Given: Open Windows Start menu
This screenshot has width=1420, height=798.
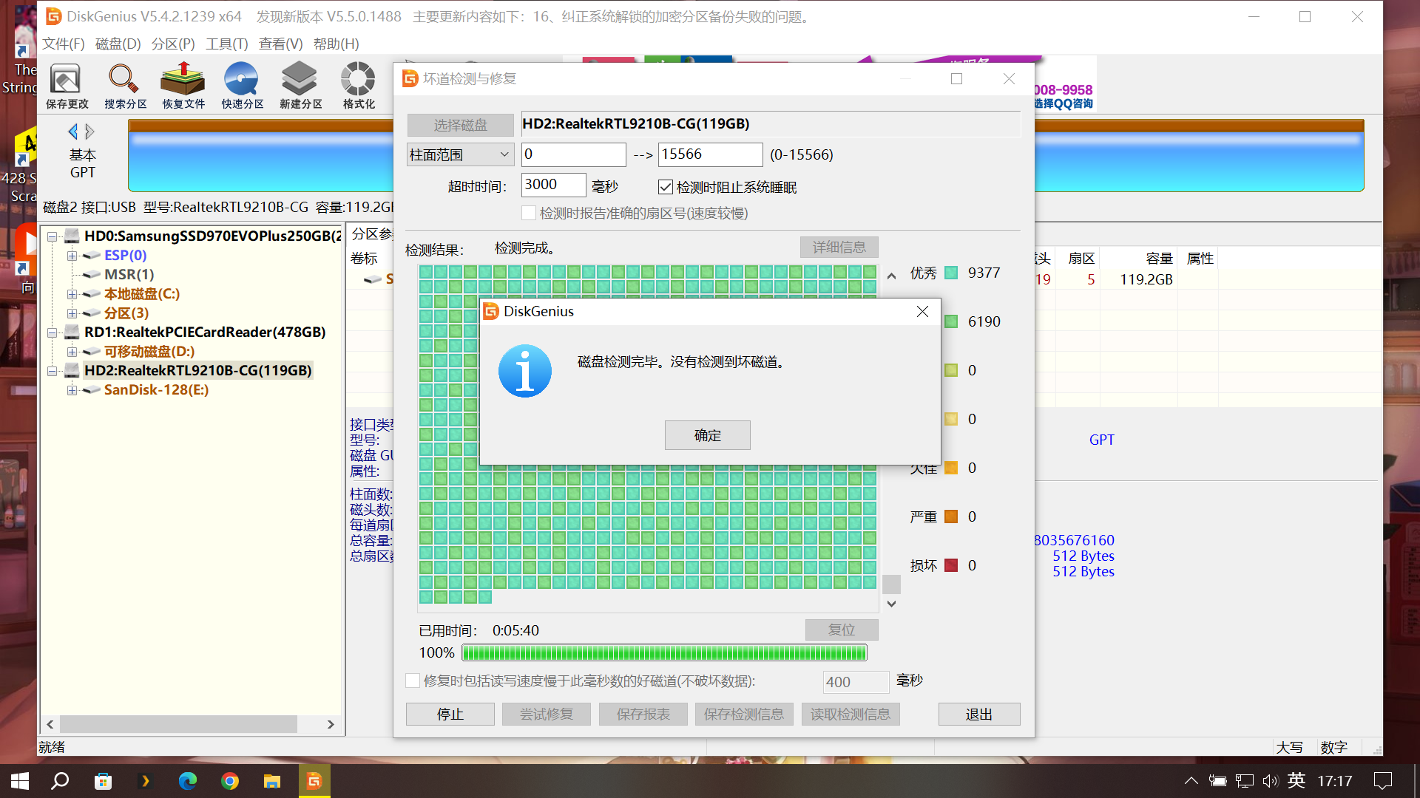Looking at the screenshot, I should [x=20, y=781].
